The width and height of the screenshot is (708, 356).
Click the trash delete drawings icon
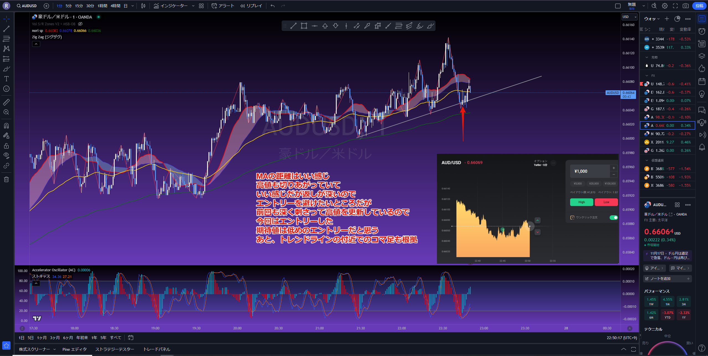click(6, 179)
